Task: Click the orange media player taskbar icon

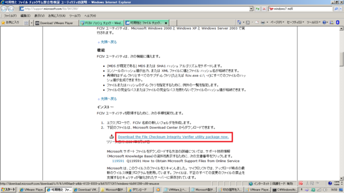Action: pos(158,190)
